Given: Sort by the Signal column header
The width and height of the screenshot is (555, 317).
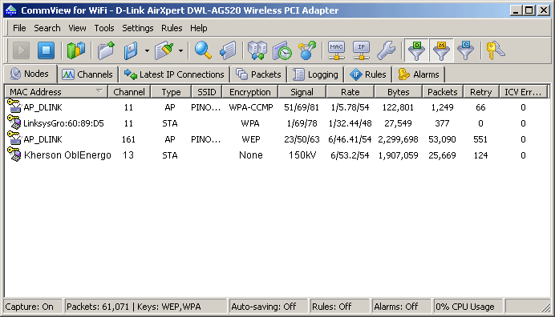Looking at the screenshot, I should pos(302,92).
